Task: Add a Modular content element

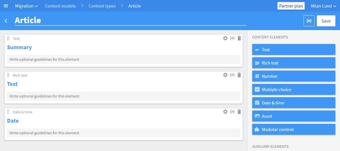Action: pos(294,129)
